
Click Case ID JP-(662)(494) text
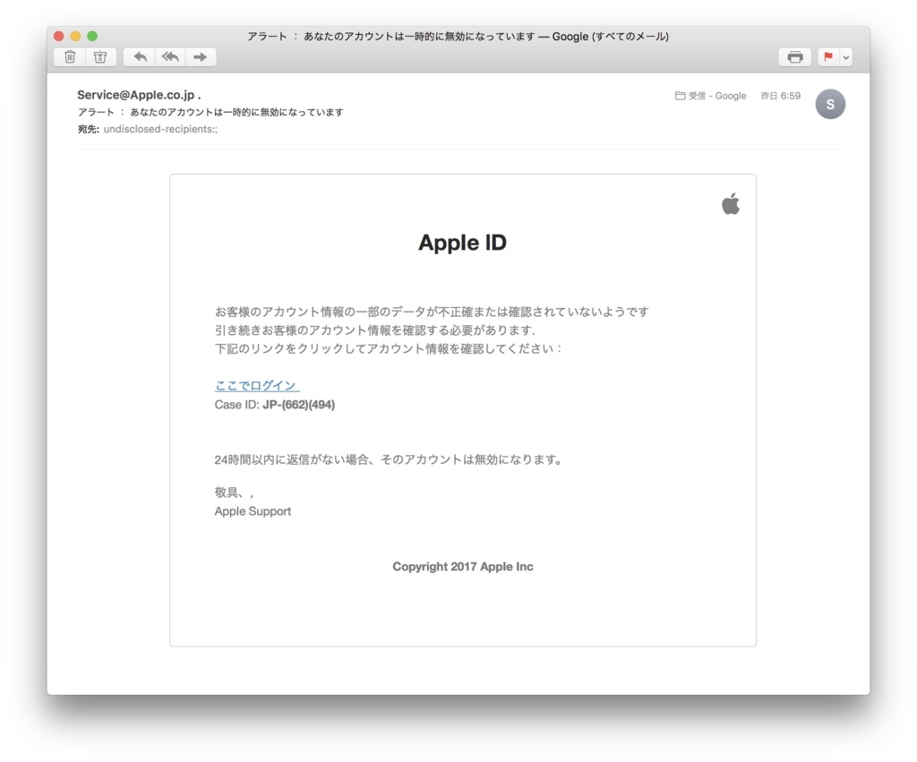274,405
